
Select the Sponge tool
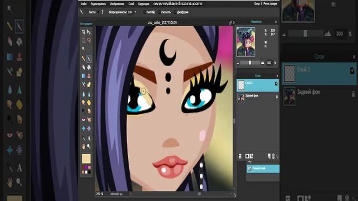pos(89,103)
